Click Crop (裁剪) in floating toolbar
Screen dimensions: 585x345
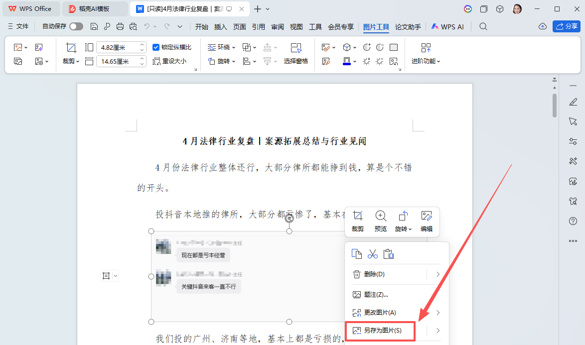(357, 222)
